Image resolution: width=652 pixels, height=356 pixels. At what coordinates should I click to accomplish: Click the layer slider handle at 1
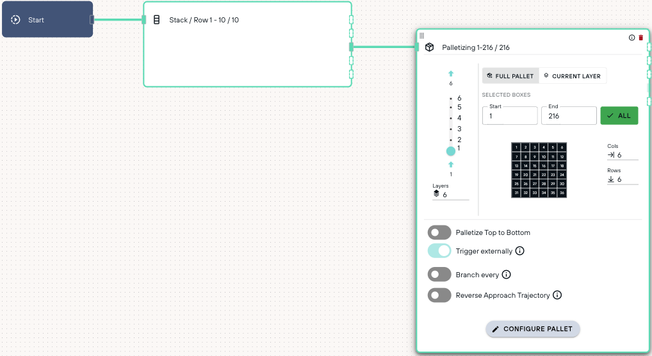click(451, 151)
